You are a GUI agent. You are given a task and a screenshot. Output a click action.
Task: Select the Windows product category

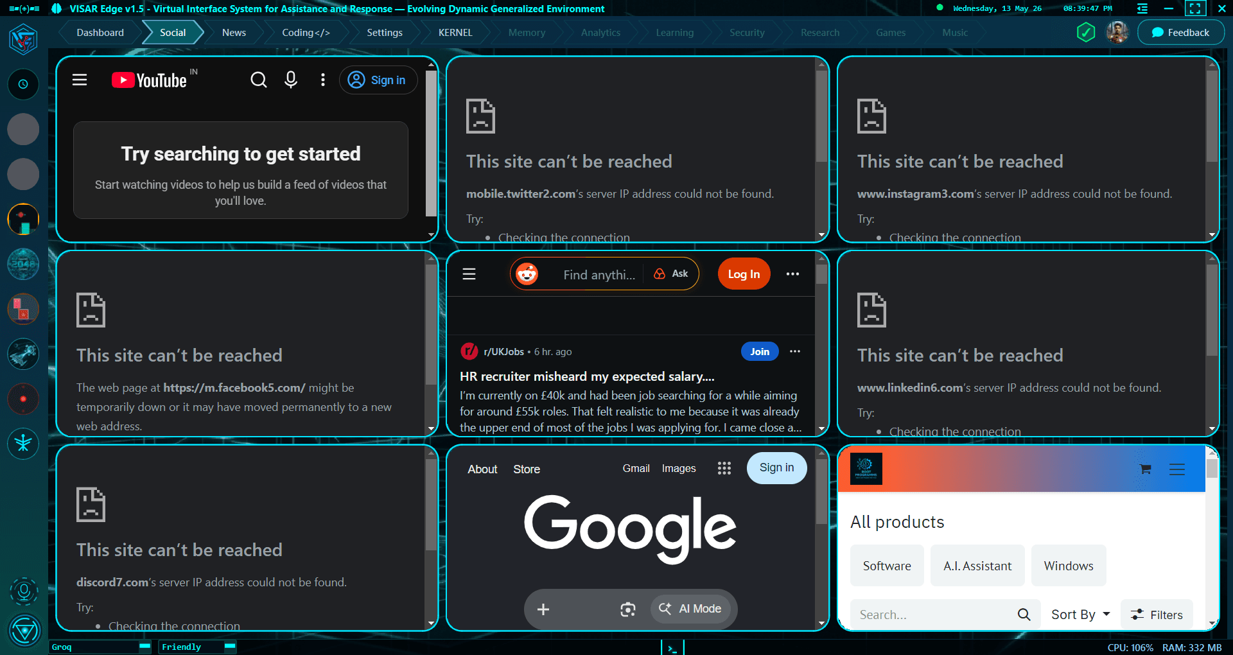click(x=1069, y=566)
